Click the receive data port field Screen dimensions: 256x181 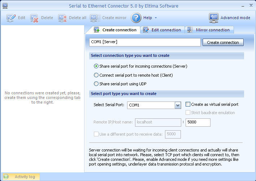pos(173,134)
